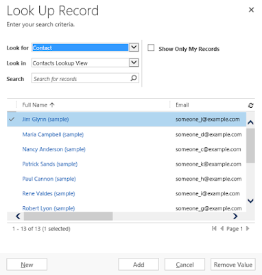Click the search magnifier icon
262x275 pixels.
134,78
